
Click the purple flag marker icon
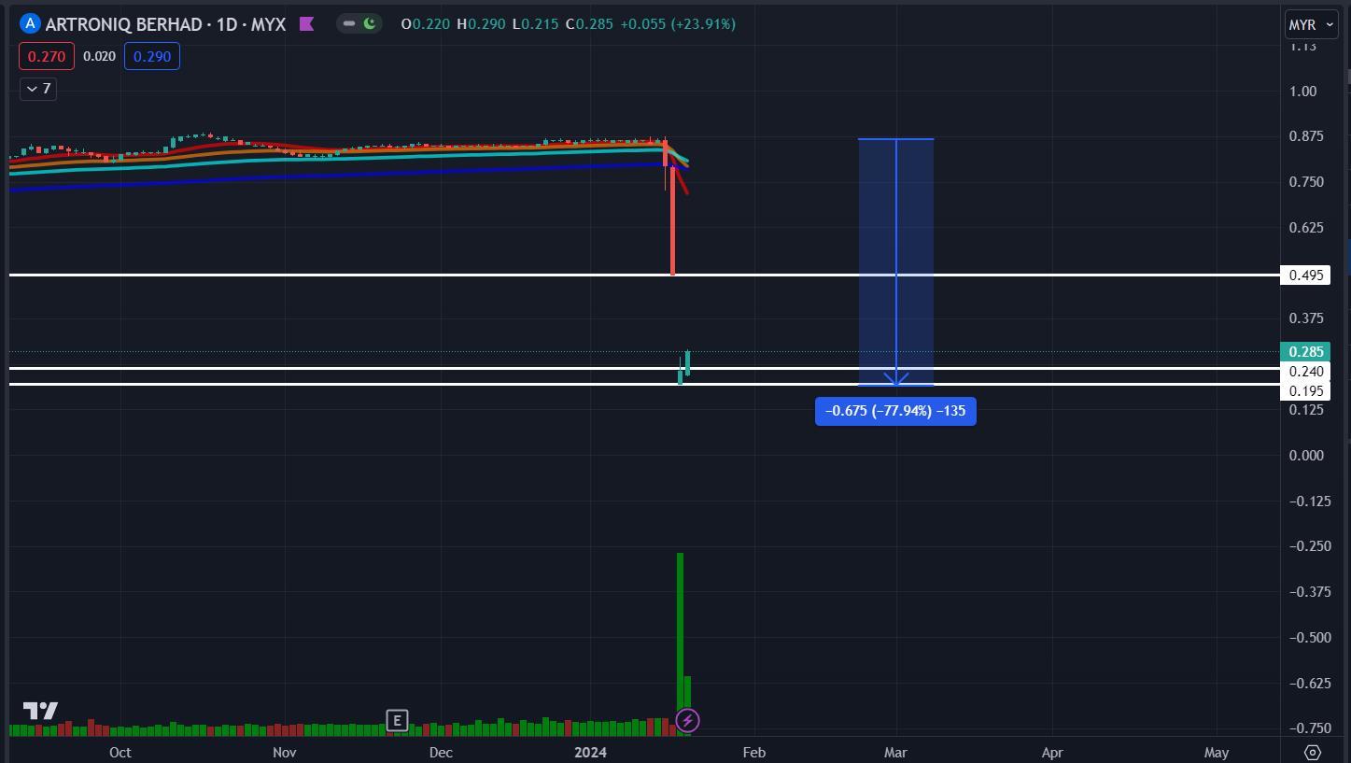306,24
